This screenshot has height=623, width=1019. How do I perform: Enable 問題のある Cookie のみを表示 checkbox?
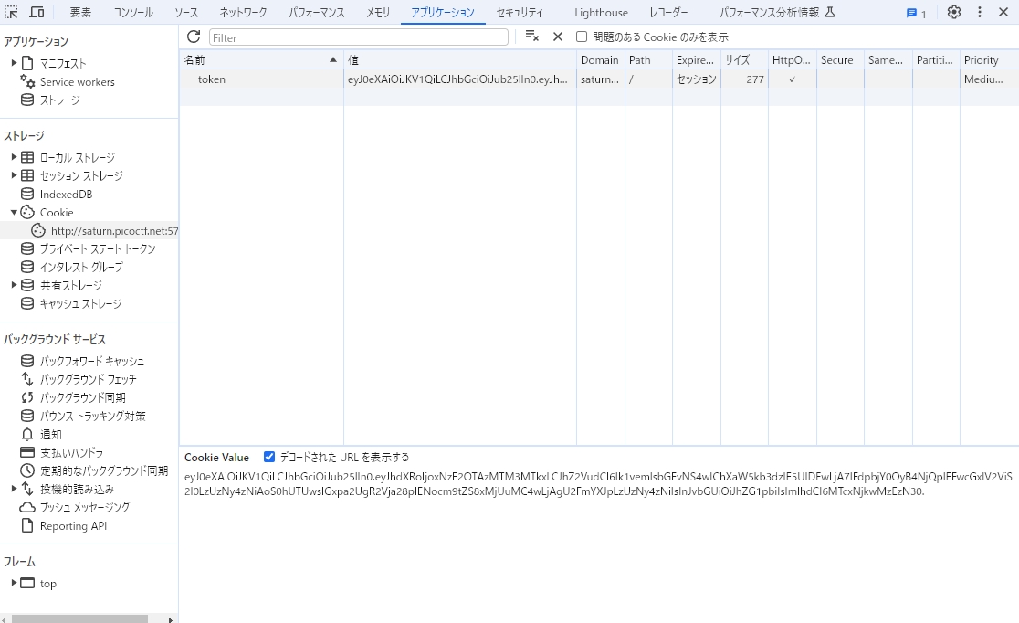(582, 37)
